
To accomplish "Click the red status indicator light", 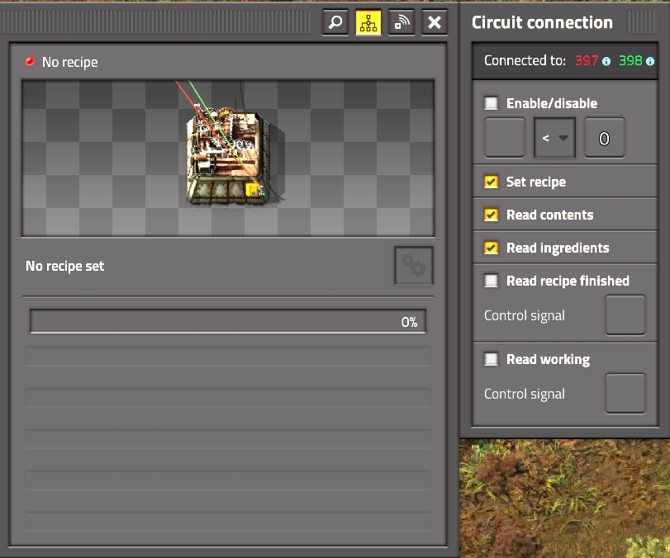I will 30,61.
